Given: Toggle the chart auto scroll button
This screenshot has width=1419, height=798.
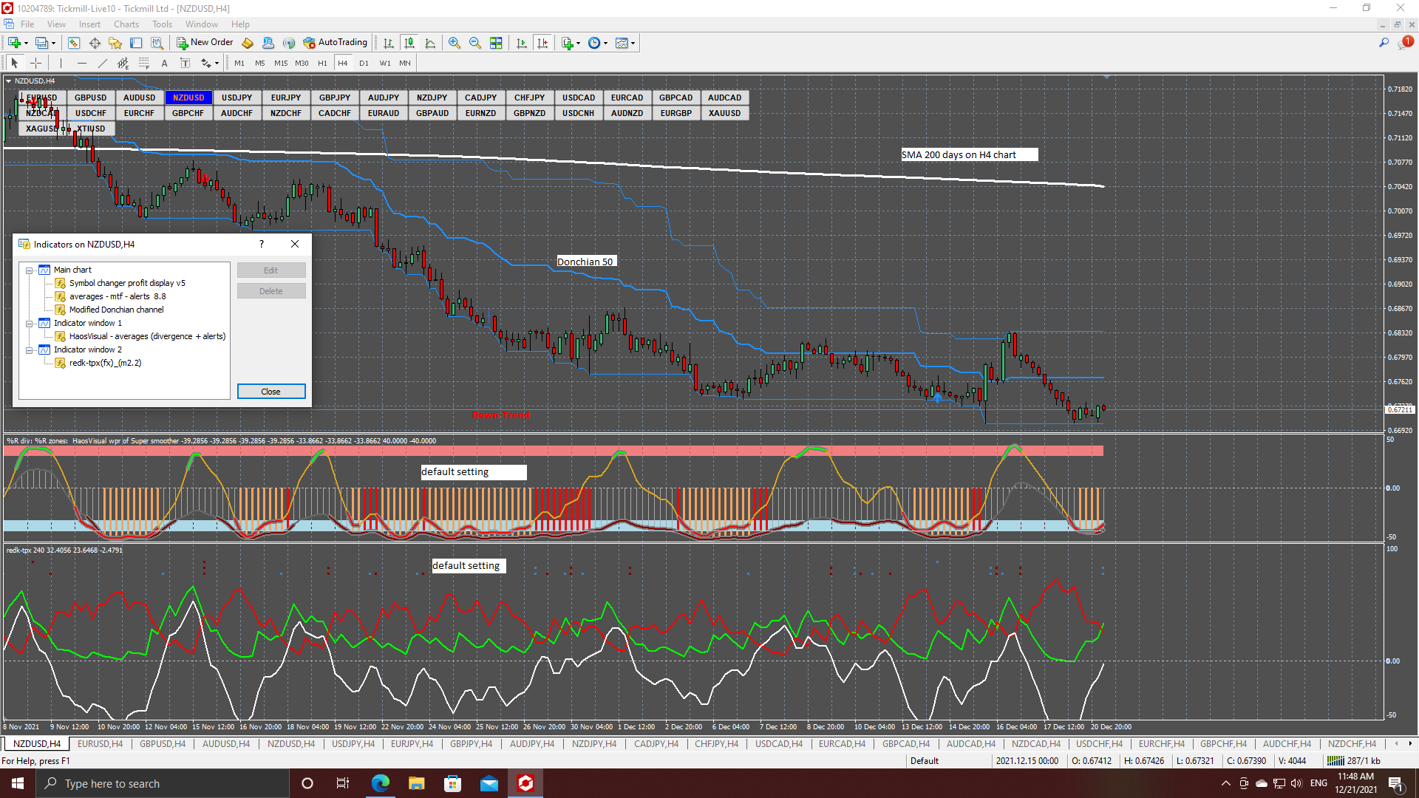Looking at the screenshot, I should [522, 44].
